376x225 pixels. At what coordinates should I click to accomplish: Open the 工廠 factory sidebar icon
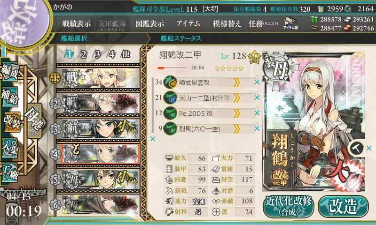point(10,172)
